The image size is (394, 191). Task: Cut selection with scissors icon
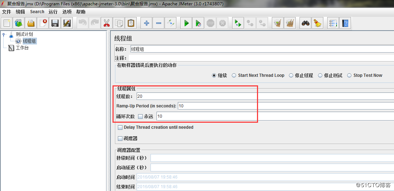point(106,23)
